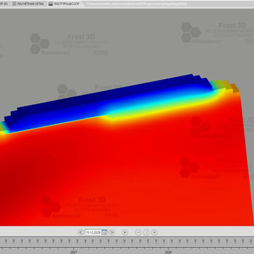Open the calendar picker beside the date
Viewport: 254px width, 254px height.
click(x=104, y=232)
